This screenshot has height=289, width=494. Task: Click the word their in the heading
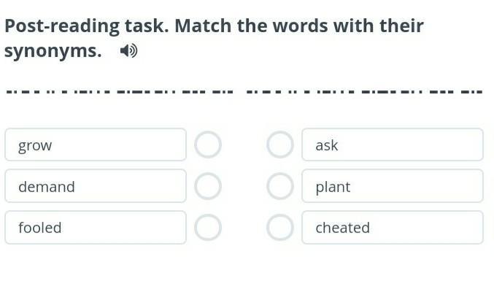click(x=401, y=26)
